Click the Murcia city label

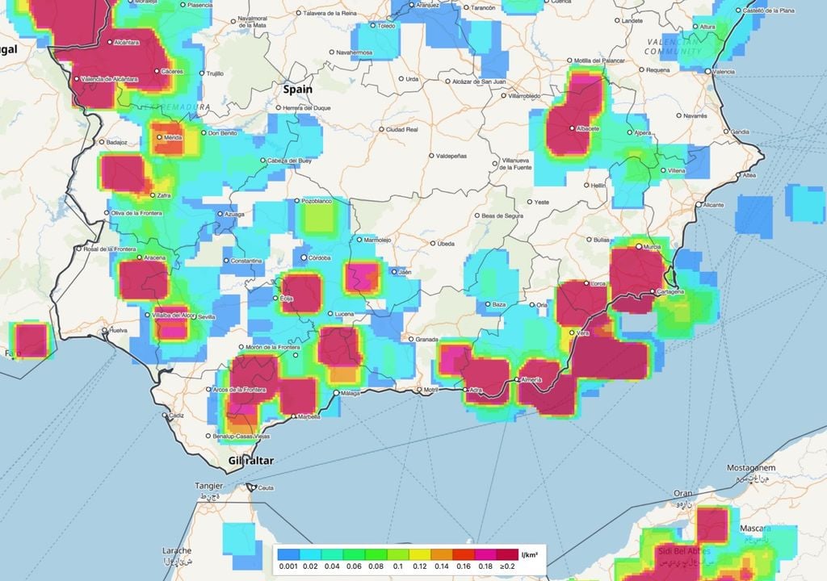tap(652, 247)
